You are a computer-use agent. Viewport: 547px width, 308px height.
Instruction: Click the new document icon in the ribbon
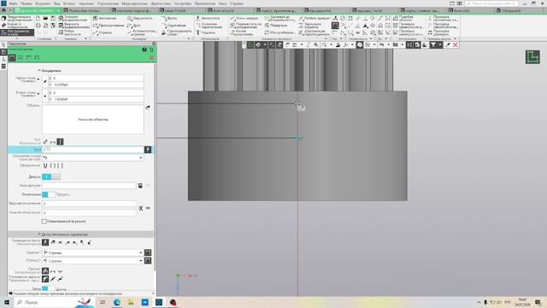(x=38, y=18)
